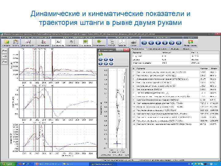Switch to the fourth results-panel tab

point(186,49)
